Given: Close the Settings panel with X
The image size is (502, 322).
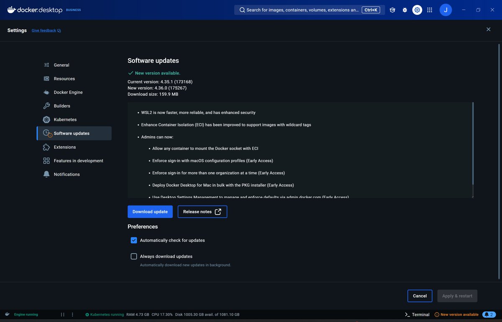Looking at the screenshot, I should [x=488, y=29].
